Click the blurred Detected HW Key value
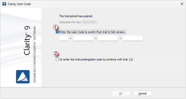The height and width of the screenshot is (99, 186). pos(90,22)
